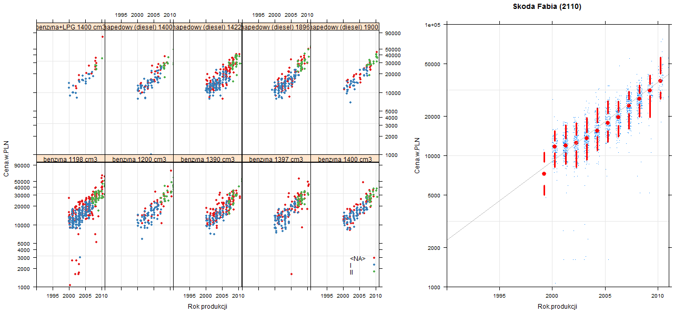This screenshot has height=315, width=684.
Task: Click the "20000" tick on Skoda Fabia plot
Action: click(433, 116)
